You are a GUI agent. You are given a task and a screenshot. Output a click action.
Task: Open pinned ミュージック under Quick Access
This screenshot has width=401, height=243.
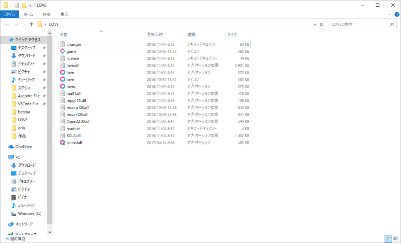(x=26, y=80)
